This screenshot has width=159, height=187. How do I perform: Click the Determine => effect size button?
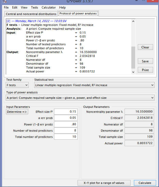click(17, 112)
